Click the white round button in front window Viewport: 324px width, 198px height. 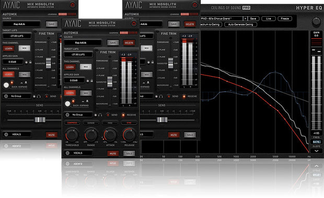pos(67,104)
